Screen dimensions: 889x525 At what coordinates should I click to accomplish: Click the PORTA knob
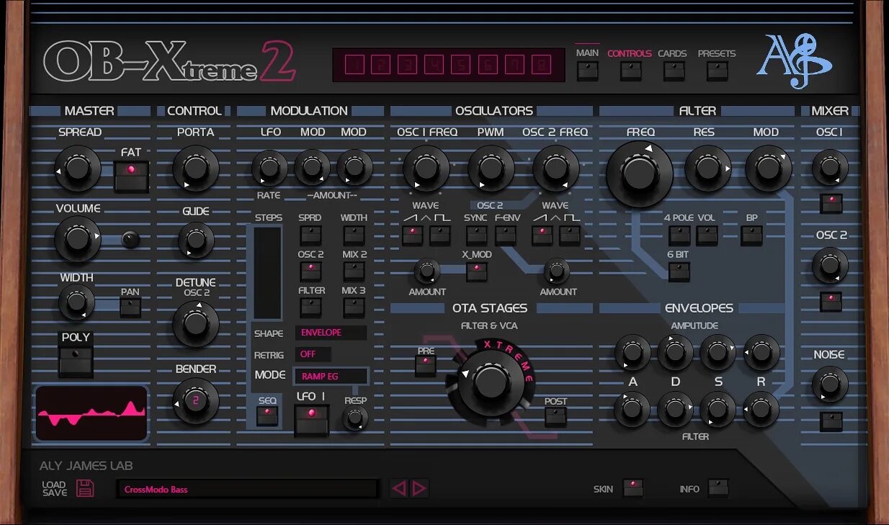click(195, 169)
